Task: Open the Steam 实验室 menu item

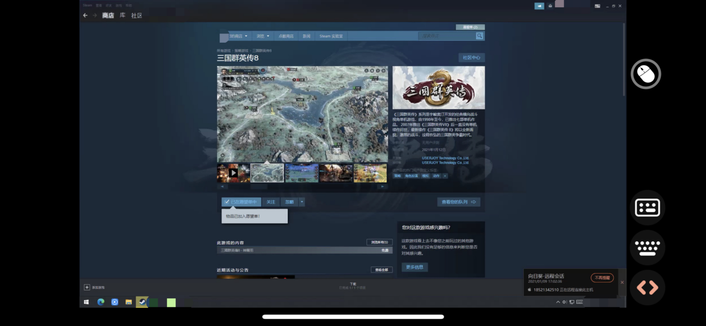Action: [331, 36]
